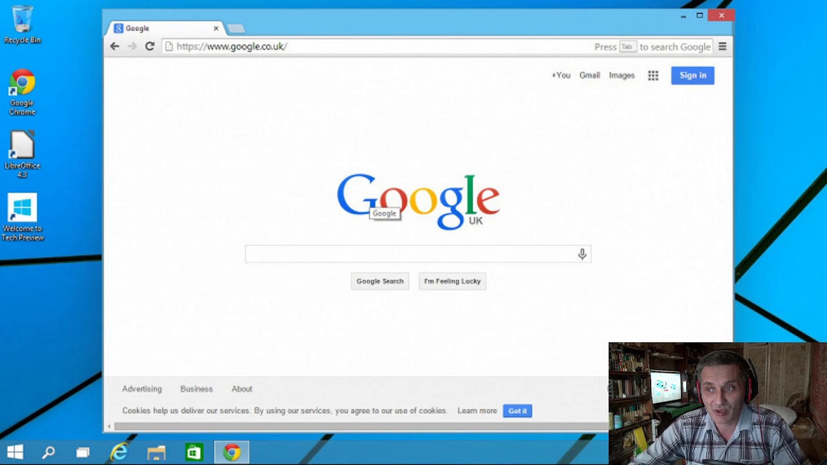Open the +You link
Screen dimensions: 827x465
point(561,76)
